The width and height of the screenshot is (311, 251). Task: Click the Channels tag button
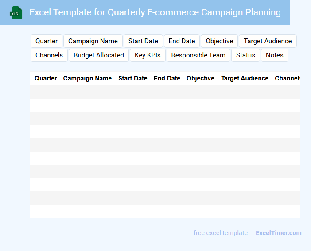(x=49, y=55)
